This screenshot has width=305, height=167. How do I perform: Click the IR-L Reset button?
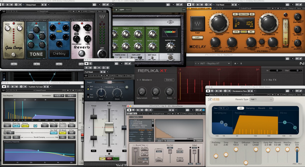point(199,141)
